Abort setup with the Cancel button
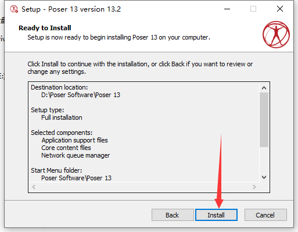Viewport: 298px width, 232px height. pos(265,215)
